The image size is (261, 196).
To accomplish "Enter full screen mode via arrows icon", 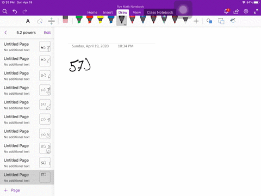I will pos(256,11).
